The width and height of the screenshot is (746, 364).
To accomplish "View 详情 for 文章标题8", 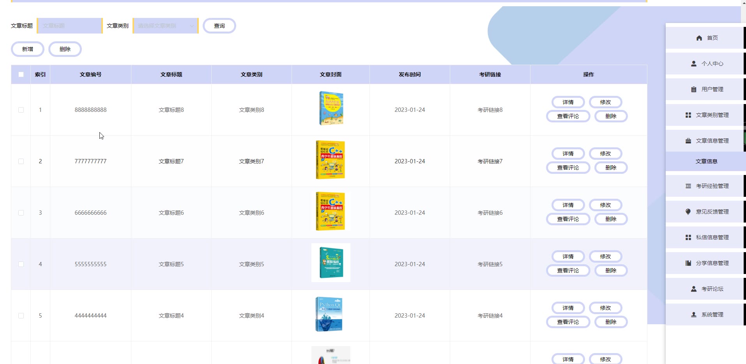I will 568,102.
